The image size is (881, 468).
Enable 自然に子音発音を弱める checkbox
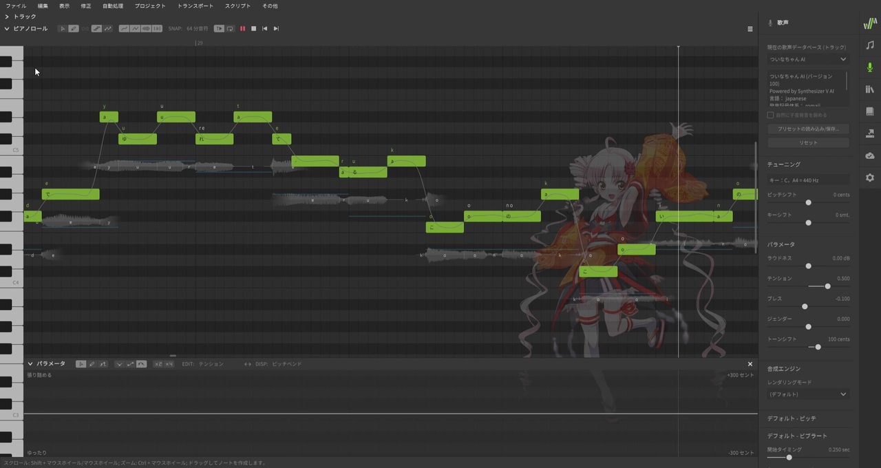click(x=771, y=115)
